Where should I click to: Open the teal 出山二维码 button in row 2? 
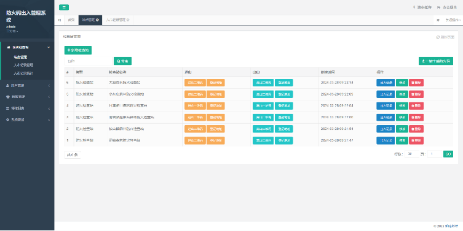[263, 129]
